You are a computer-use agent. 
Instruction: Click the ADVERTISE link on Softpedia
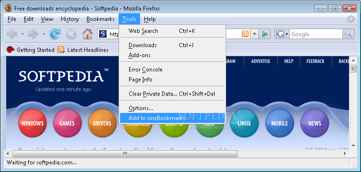pos(261,61)
